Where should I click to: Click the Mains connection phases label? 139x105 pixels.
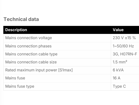[x=28, y=46]
